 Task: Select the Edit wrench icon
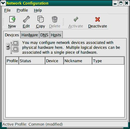coord(26,19)
